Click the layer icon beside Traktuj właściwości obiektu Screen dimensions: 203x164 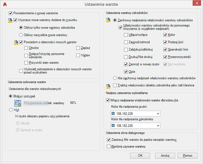(108, 86)
